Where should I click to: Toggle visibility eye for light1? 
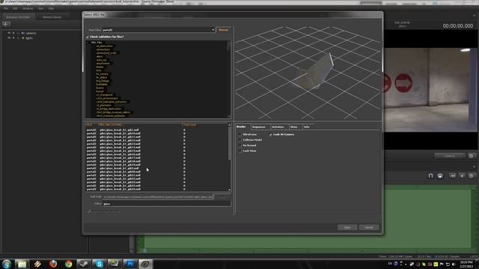9,38
